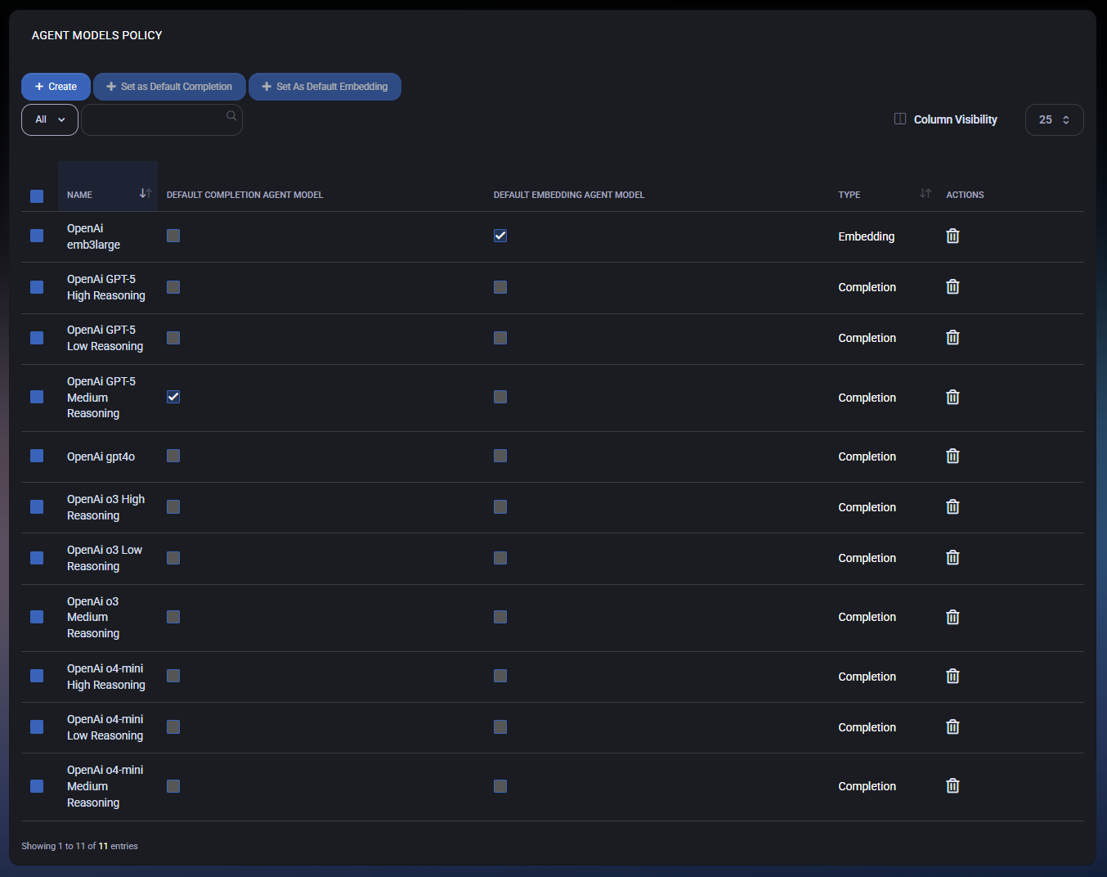Click the Create button
1107x877 pixels.
click(x=56, y=87)
